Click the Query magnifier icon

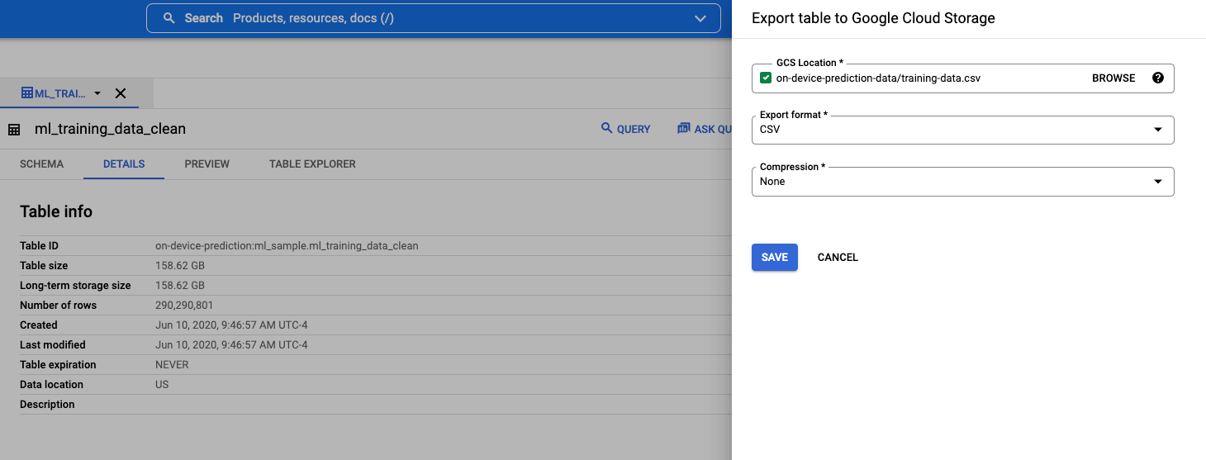click(x=607, y=129)
